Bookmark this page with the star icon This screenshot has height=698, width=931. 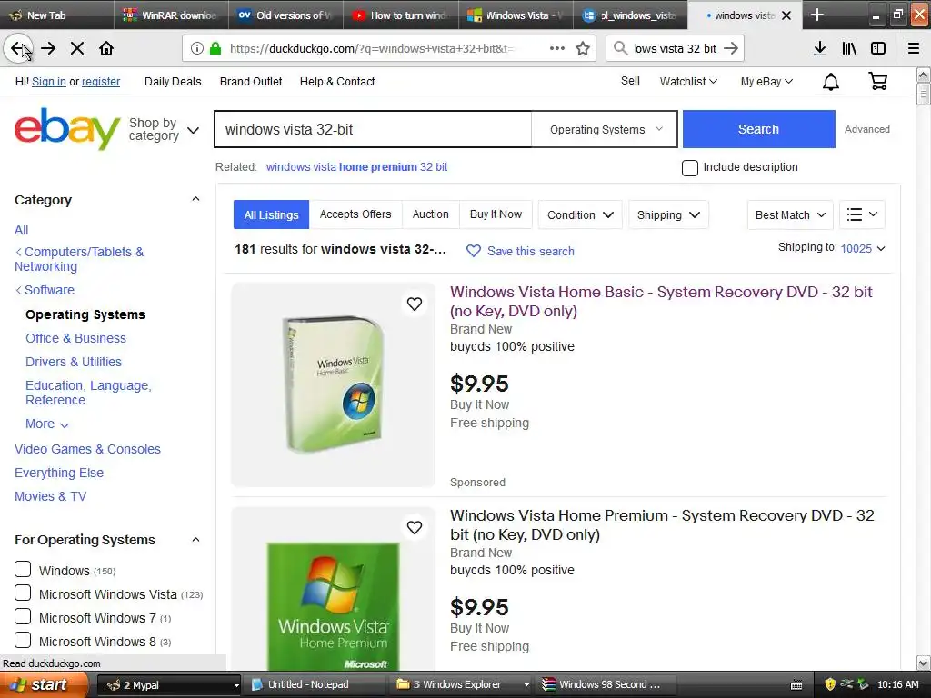(583, 49)
